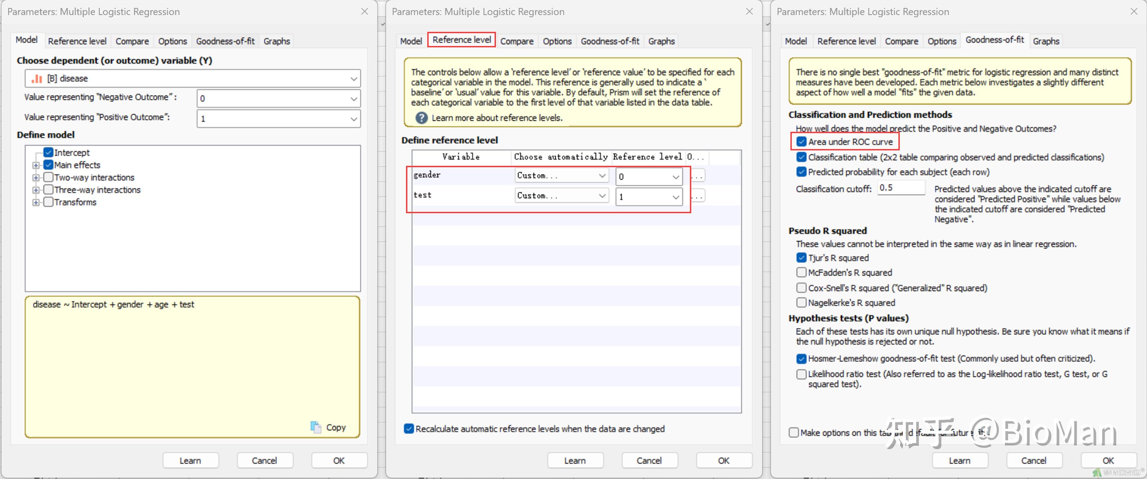
Task: Open Graphs tab in right dialog
Action: pos(1046,41)
